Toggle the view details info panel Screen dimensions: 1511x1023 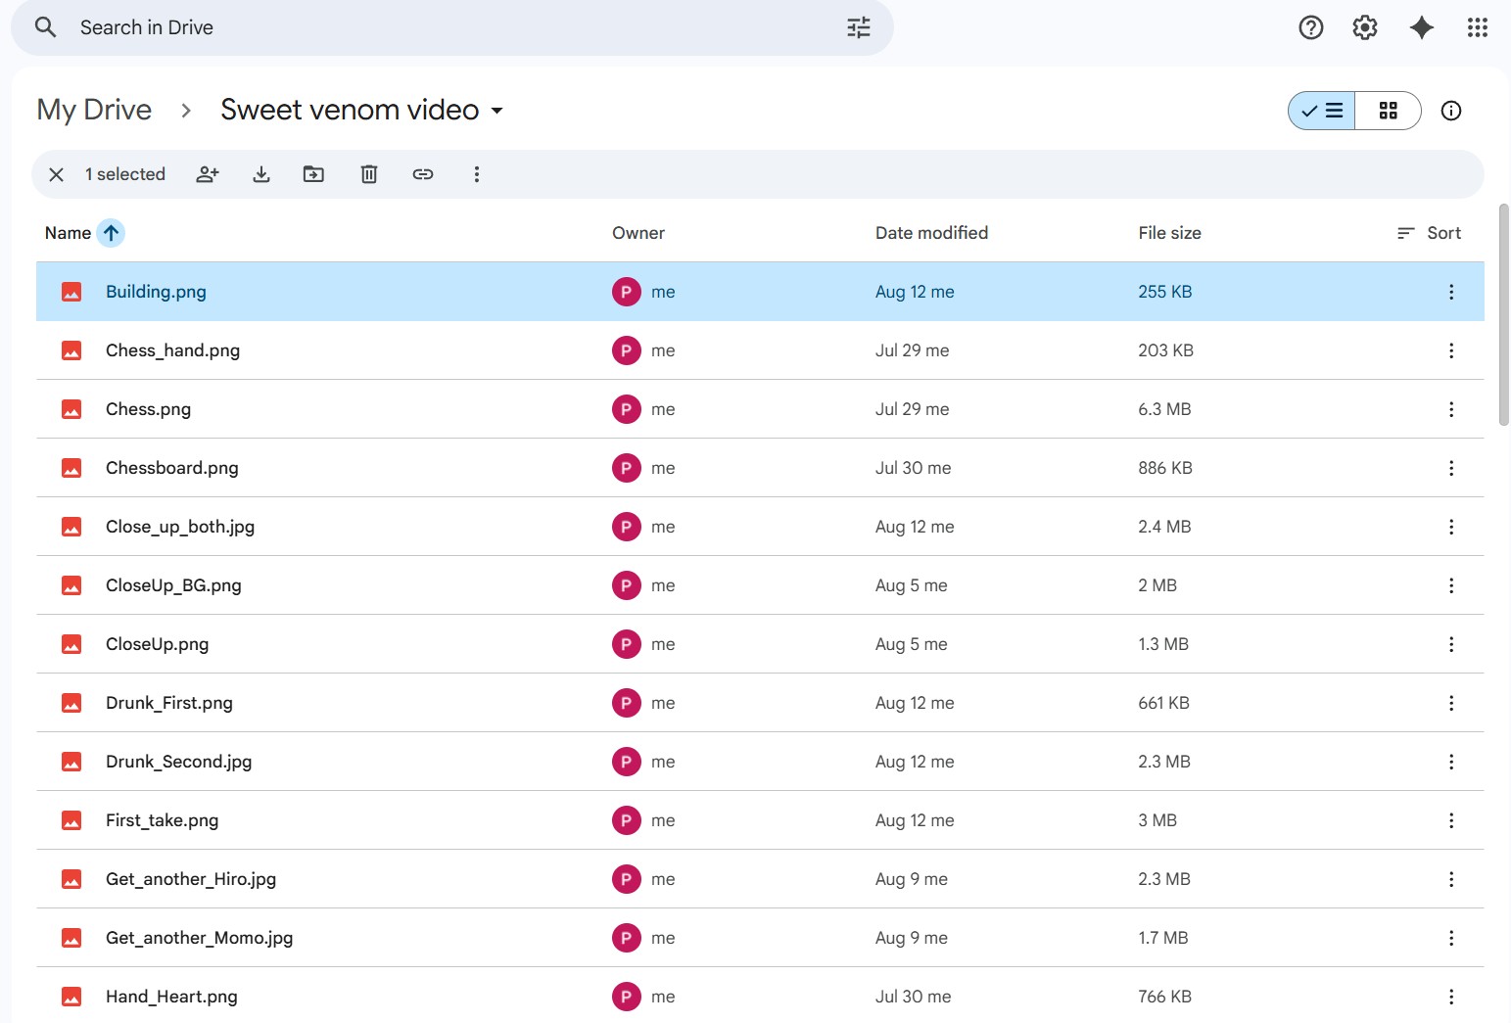(1450, 111)
